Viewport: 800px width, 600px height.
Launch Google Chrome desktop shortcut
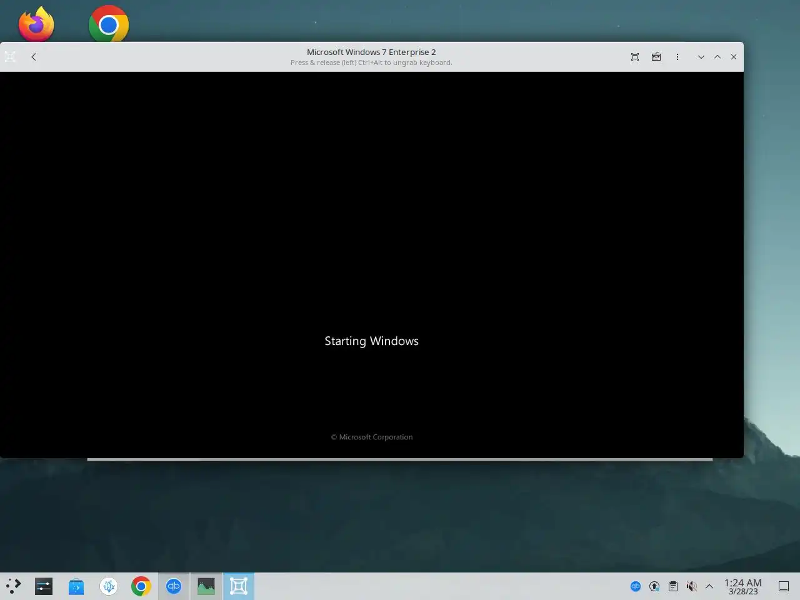tap(109, 24)
